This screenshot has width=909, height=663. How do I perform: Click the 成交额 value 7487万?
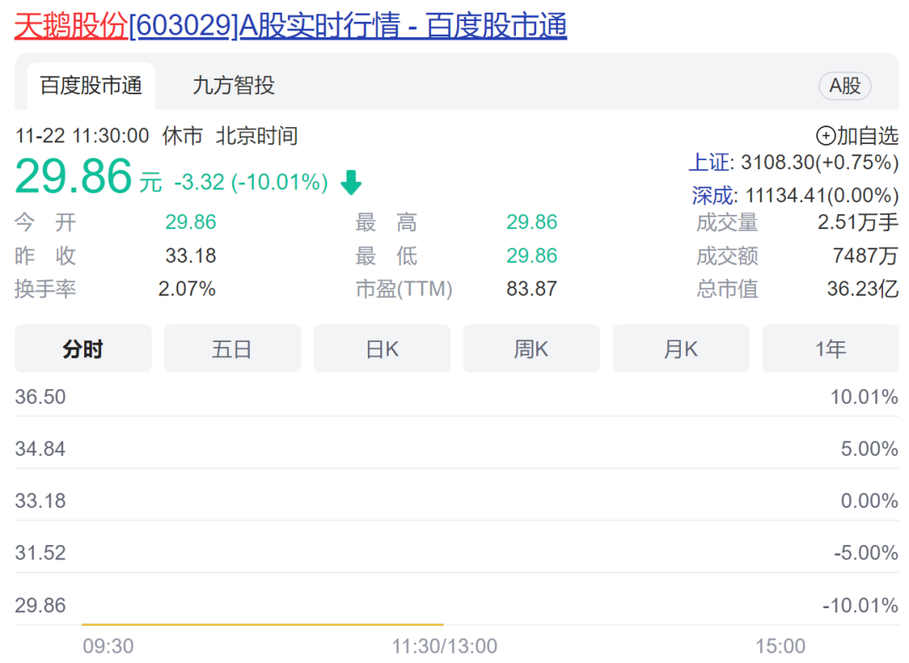click(865, 256)
